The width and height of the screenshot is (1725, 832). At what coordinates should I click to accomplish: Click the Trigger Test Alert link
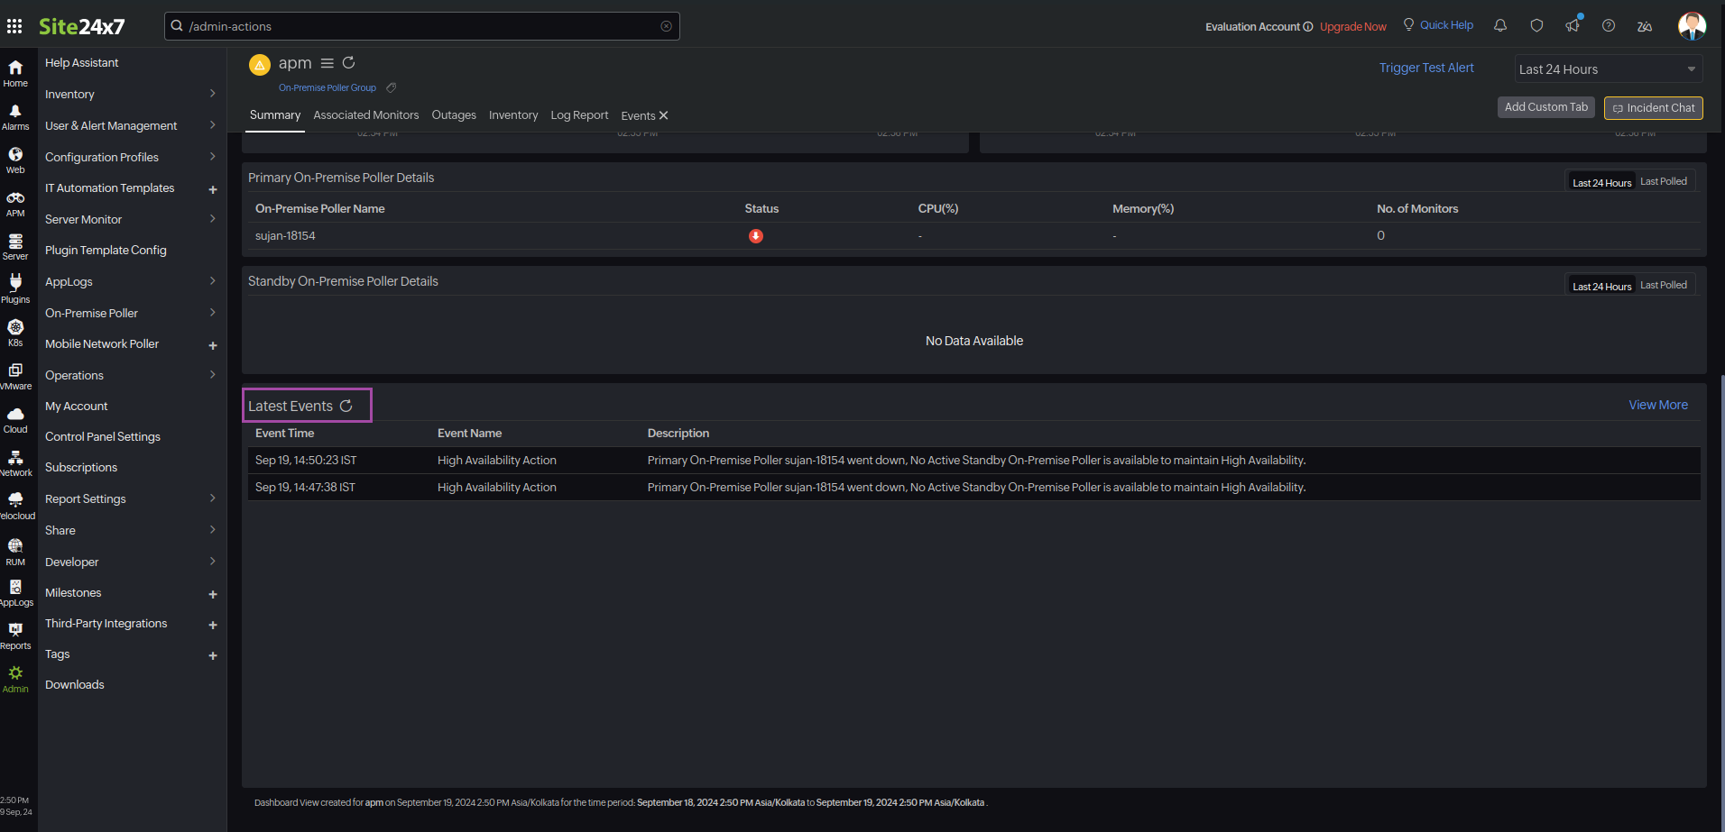point(1425,69)
